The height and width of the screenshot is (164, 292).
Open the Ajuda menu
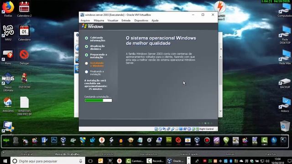[x=155, y=20]
